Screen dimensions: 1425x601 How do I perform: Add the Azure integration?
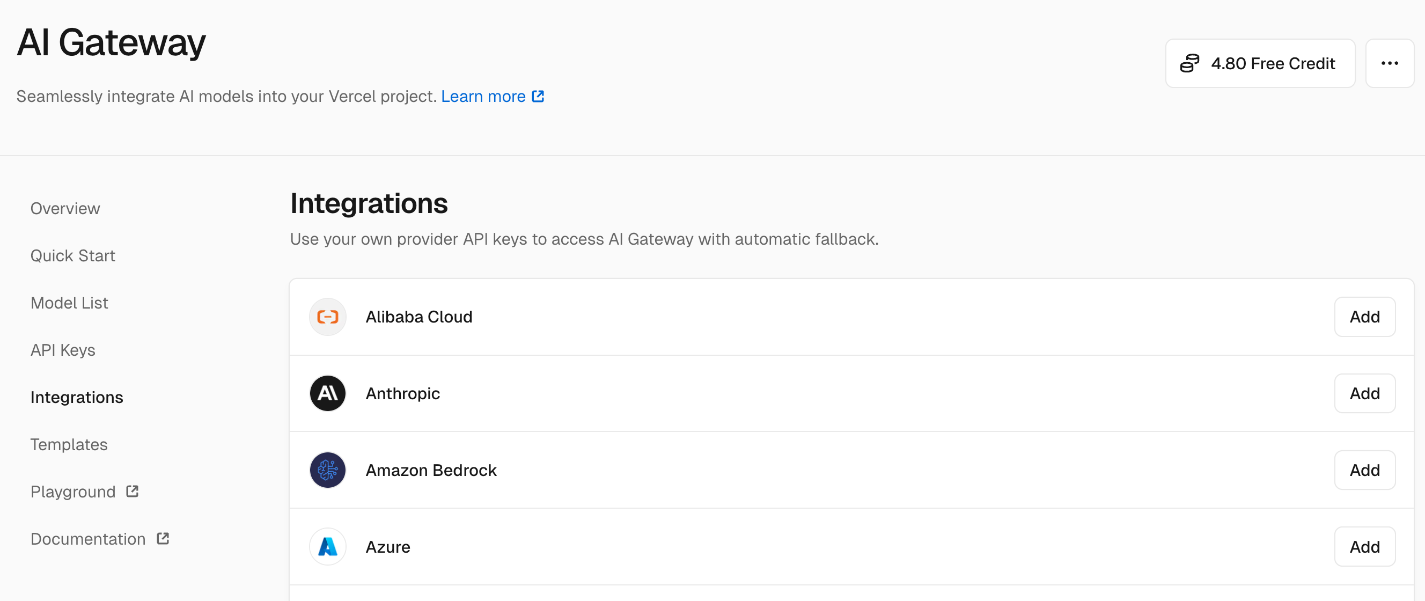[1364, 547]
